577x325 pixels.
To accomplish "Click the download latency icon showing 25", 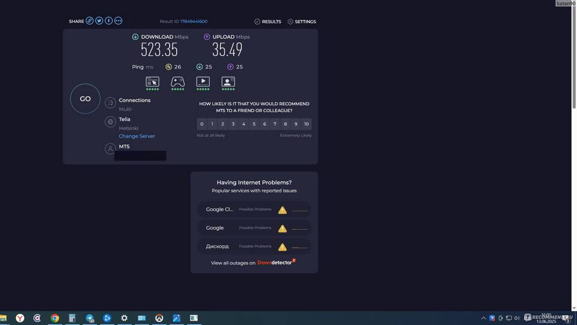I will (200, 67).
